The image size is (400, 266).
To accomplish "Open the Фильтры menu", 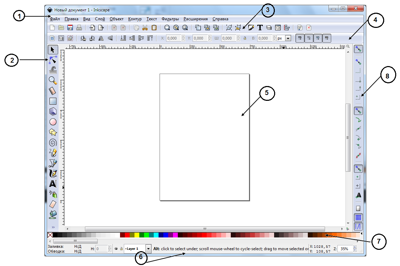I will [170, 19].
